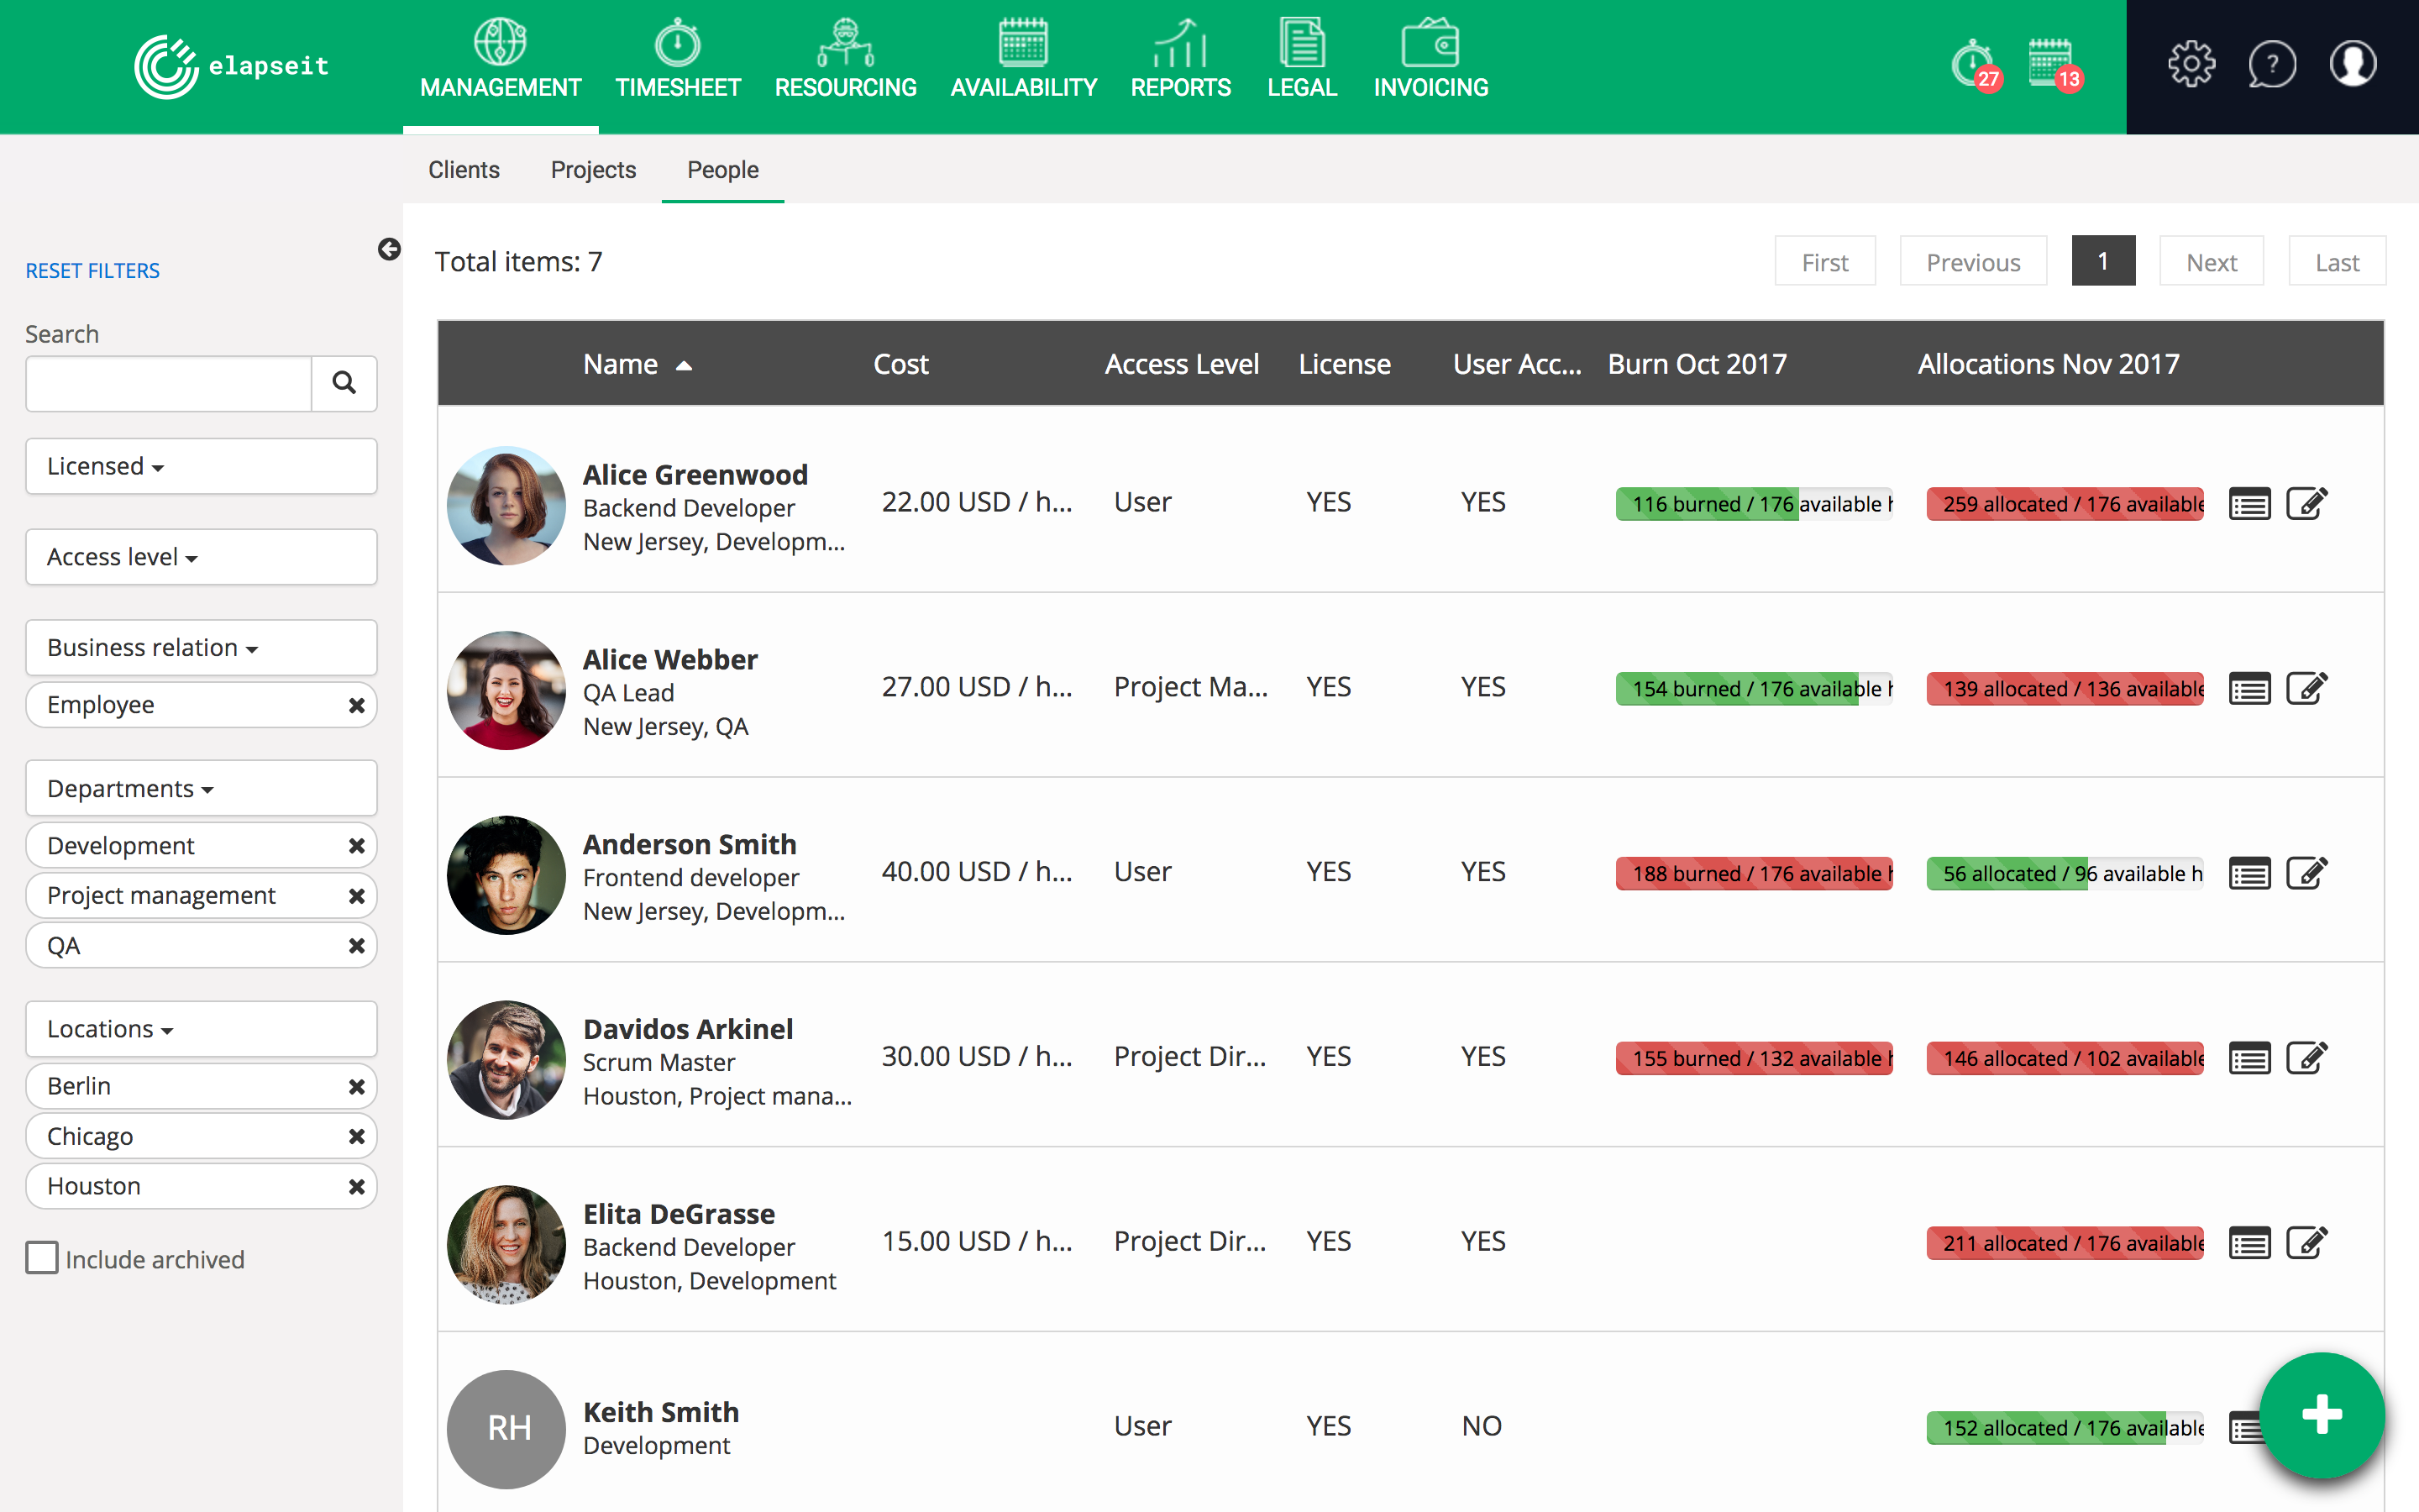The width and height of the screenshot is (2419, 1512).
Task: Click edit icon for Alice Greenwood
Action: (x=2306, y=503)
